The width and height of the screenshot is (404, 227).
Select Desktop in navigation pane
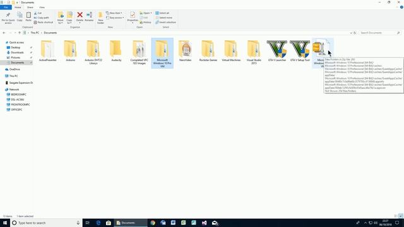(x=15, y=48)
